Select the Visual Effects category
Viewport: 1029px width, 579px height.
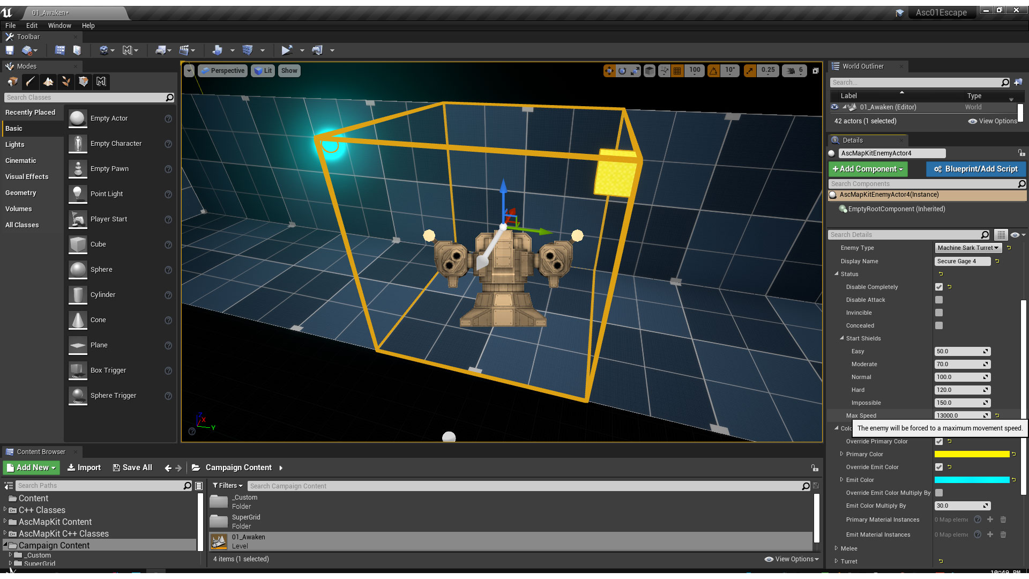pos(27,176)
